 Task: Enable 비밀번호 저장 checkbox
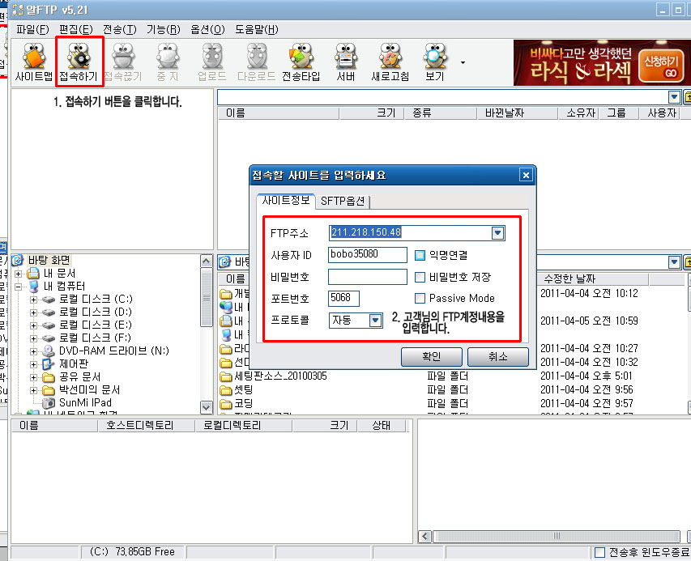(x=420, y=277)
